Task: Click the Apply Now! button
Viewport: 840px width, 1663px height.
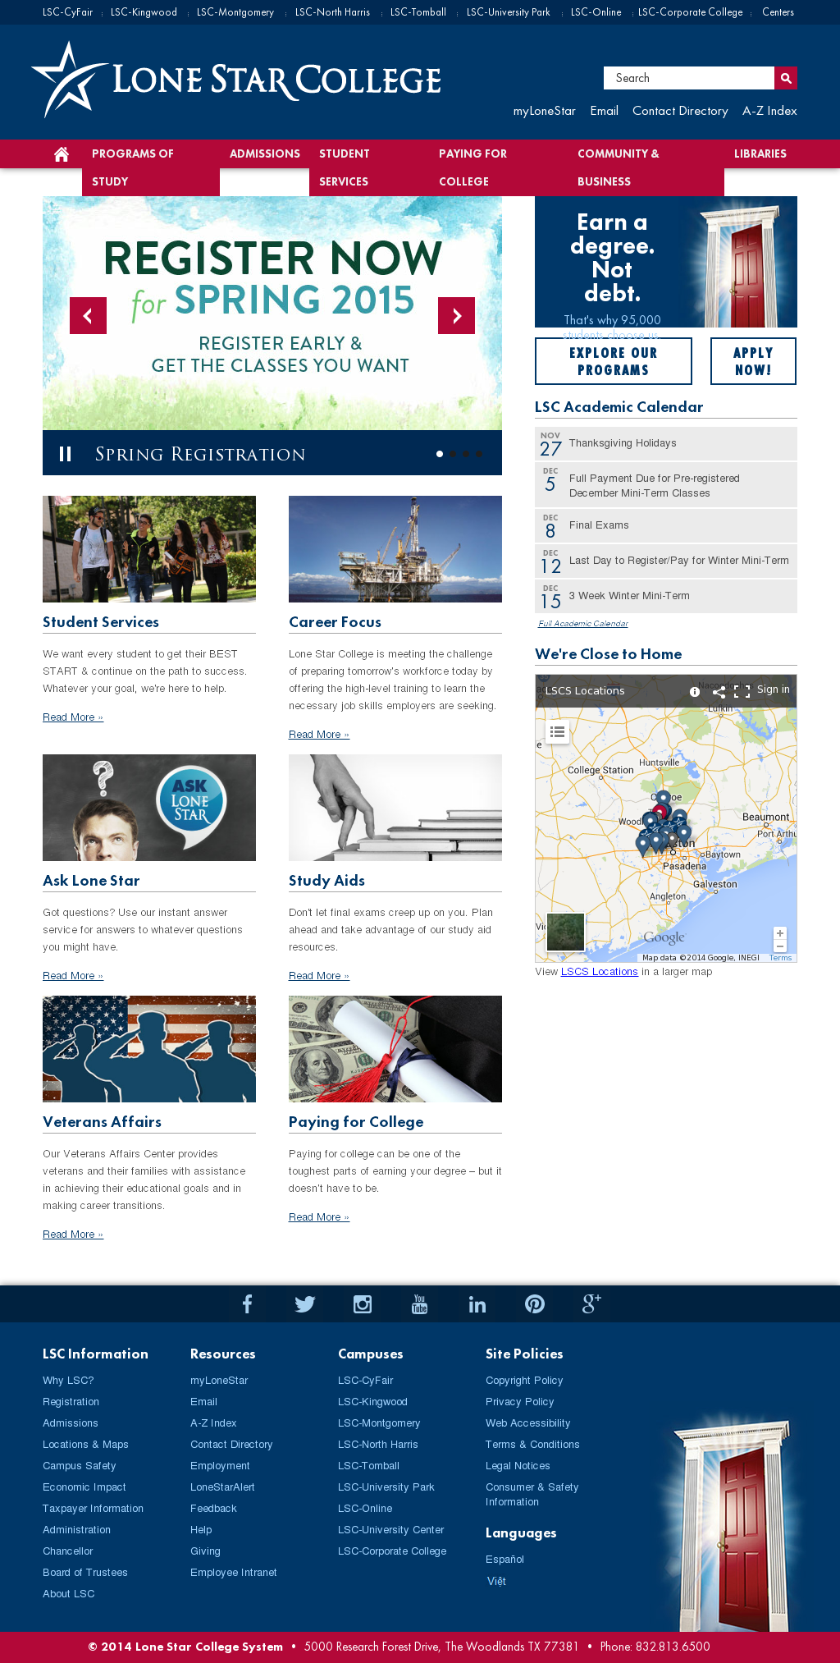Action: tap(752, 361)
